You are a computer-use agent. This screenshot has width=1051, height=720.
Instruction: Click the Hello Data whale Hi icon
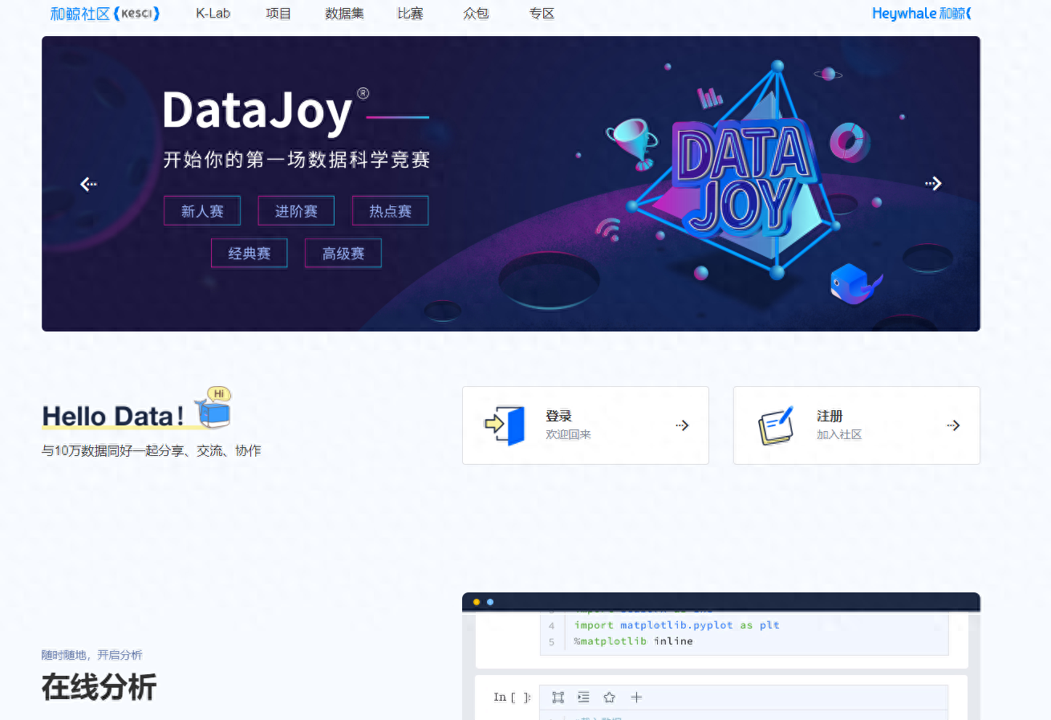[x=213, y=406]
